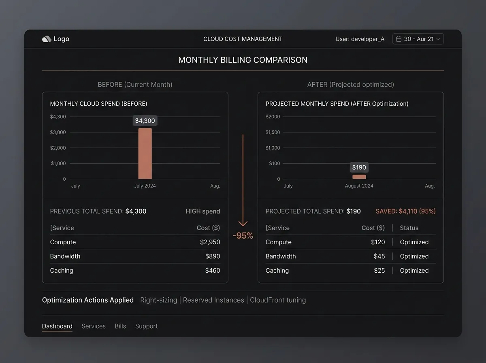
Task: Click the Optimization Actions Applied label
Action: (x=88, y=300)
